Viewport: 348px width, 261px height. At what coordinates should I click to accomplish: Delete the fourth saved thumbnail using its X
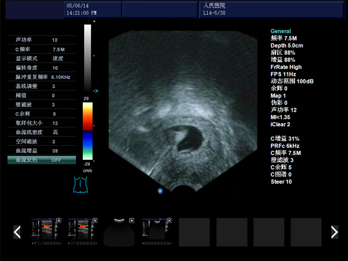click(169, 221)
